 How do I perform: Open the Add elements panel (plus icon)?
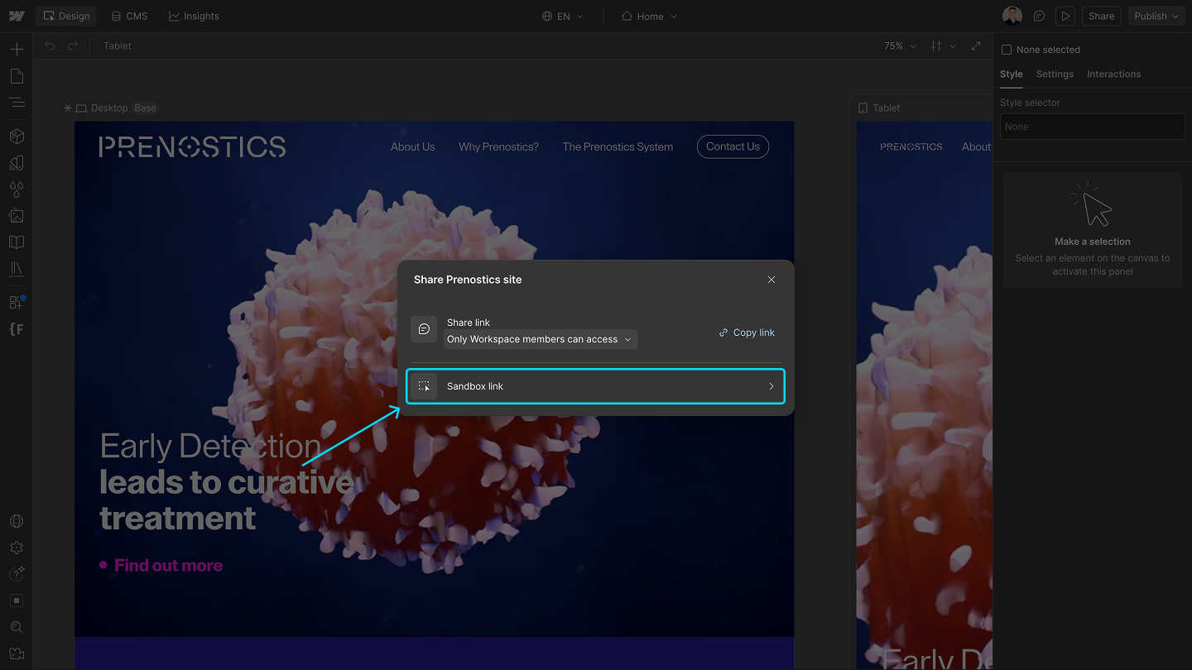coord(17,50)
